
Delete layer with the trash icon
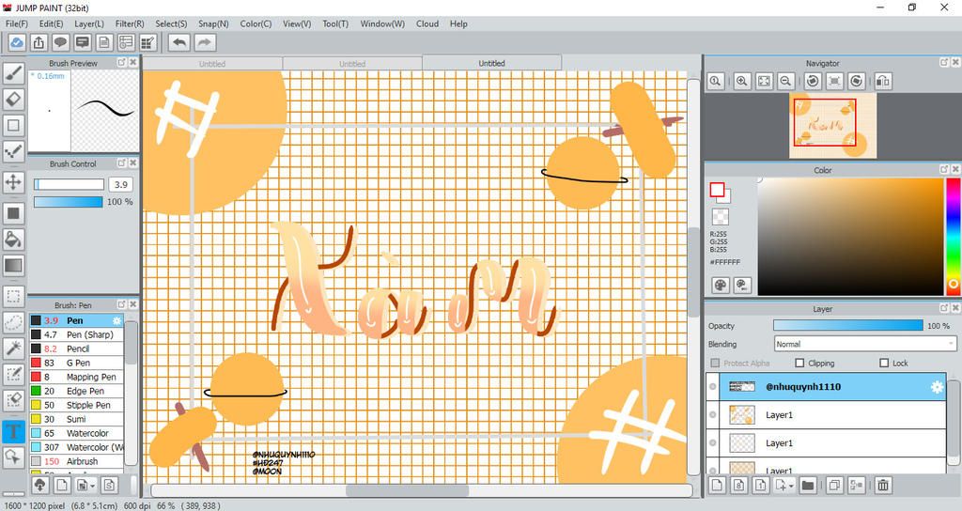pos(883,486)
